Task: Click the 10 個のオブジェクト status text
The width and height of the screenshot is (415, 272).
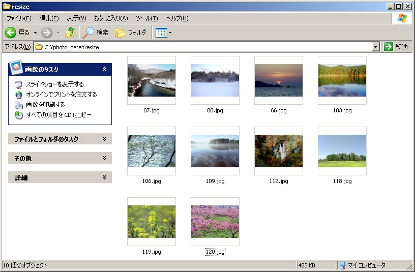Action: [25, 265]
